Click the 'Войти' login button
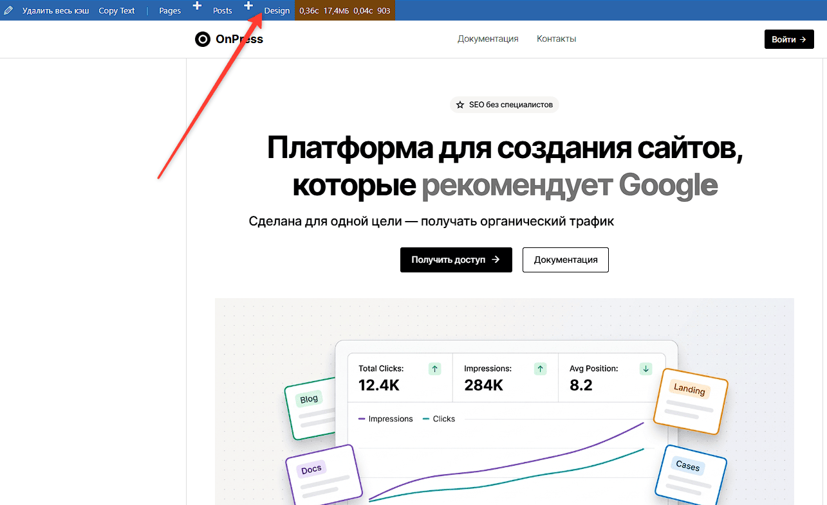This screenshot has width=827, height=505. click(x=789, y=39)
